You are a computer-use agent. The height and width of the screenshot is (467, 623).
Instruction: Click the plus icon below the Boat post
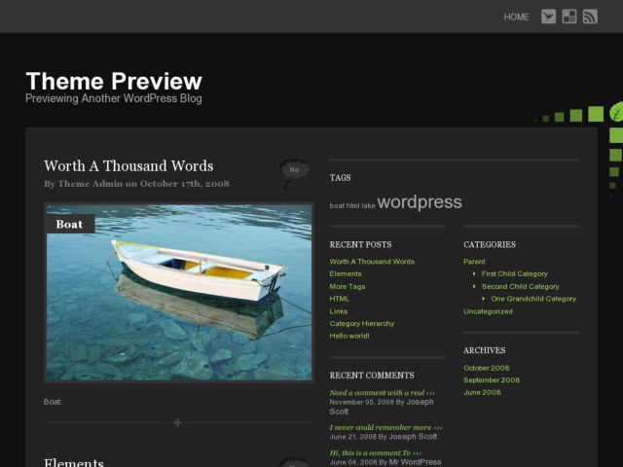(177, 422)
